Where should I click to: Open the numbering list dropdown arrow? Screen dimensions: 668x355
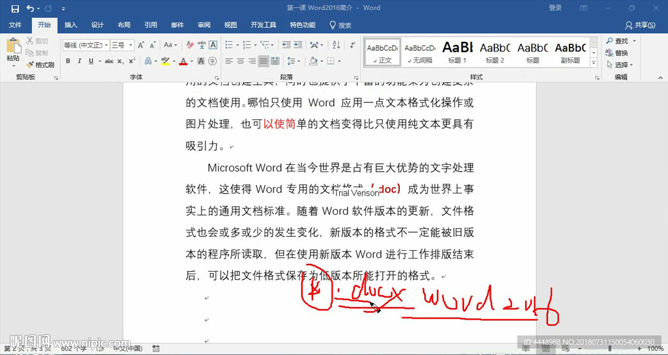point(255,45)
